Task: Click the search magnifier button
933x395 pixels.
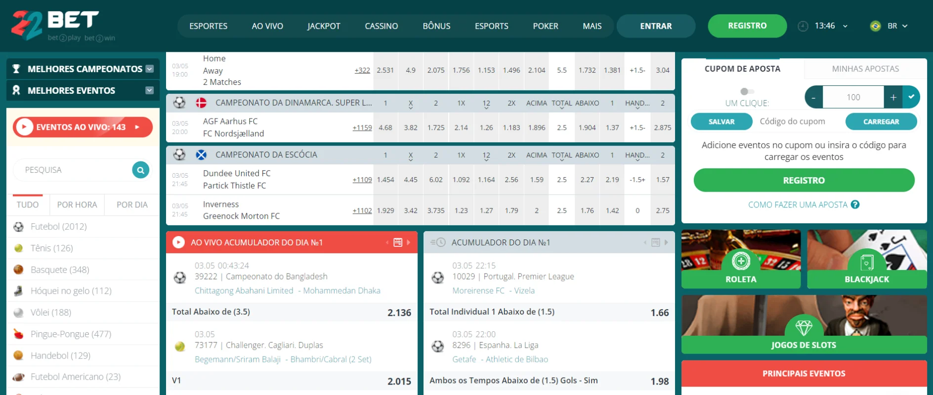Action: point(141,170)
